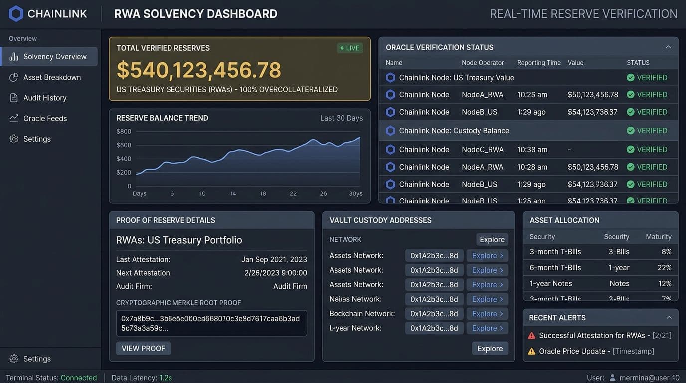Click the gear icon at the sidebar footer

tap(14, 359)
